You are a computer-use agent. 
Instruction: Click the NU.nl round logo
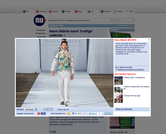[40, 20]
